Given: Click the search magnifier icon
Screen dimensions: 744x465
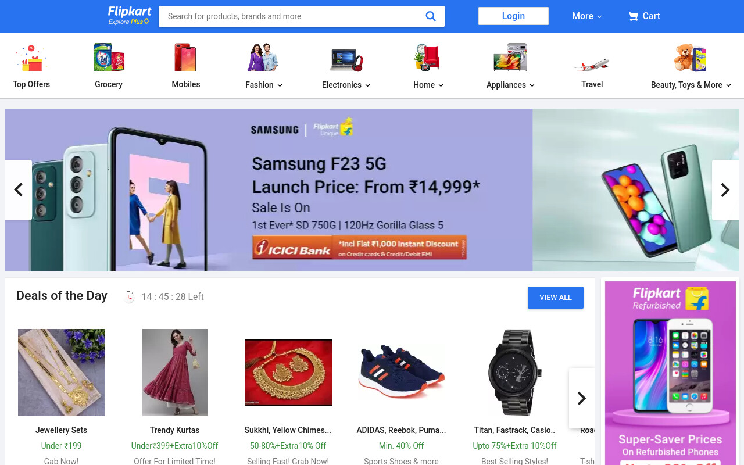Looking at the screenshot, I should coord(431,16).
